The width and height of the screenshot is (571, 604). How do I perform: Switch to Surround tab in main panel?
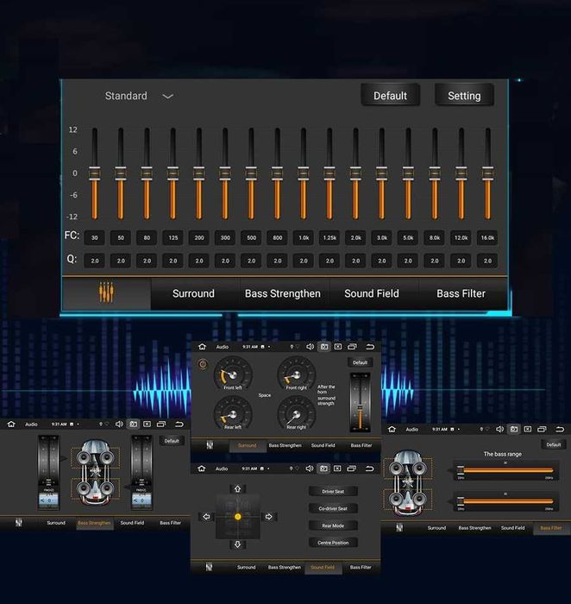[x=193, y=293]
